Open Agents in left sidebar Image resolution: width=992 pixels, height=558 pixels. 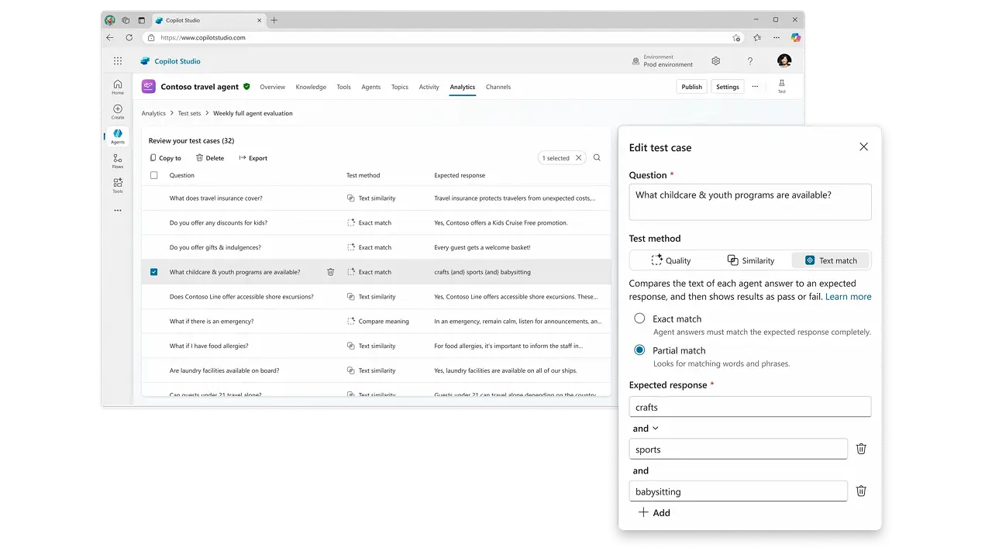[x=118, y=136]
